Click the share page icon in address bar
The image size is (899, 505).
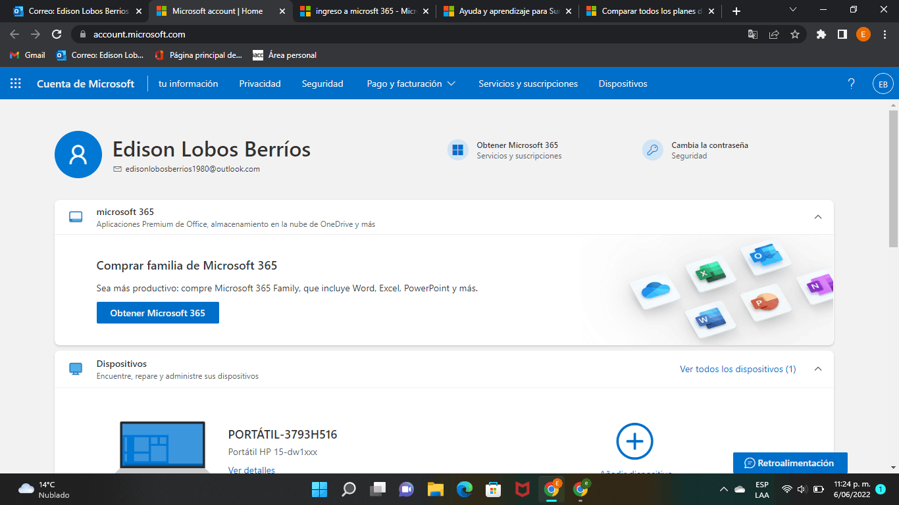(x=774, y=34)
